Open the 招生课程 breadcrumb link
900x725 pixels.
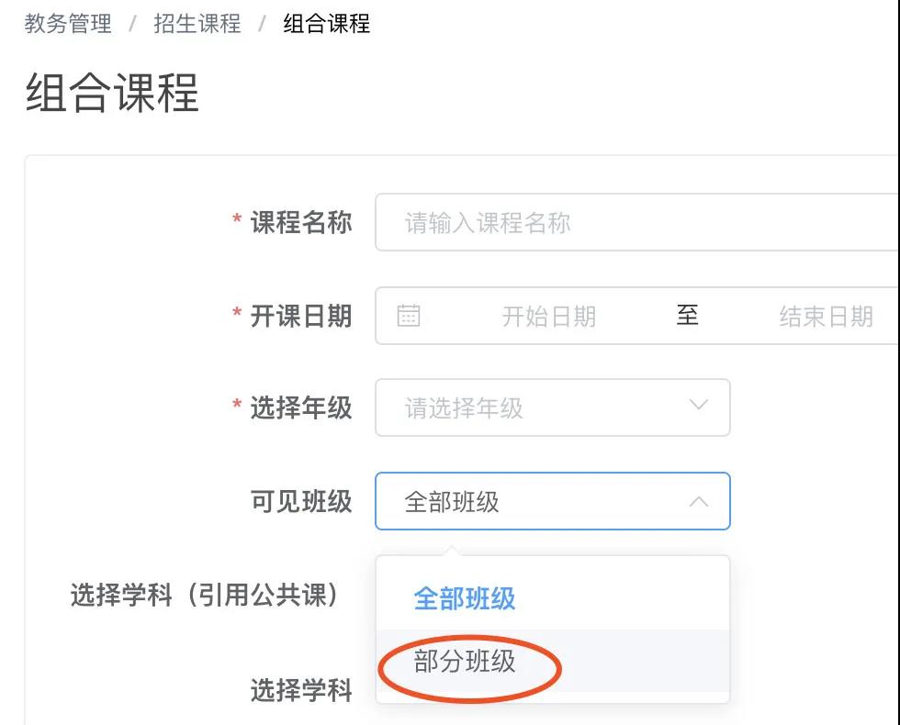tap(197, 24)
